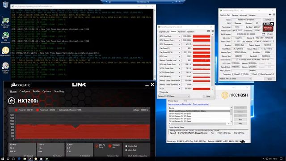Launch Sapphire TRIXX desktop shortcut
The height and width of the screenshot is (161, 286).
[x=5, y=68]
